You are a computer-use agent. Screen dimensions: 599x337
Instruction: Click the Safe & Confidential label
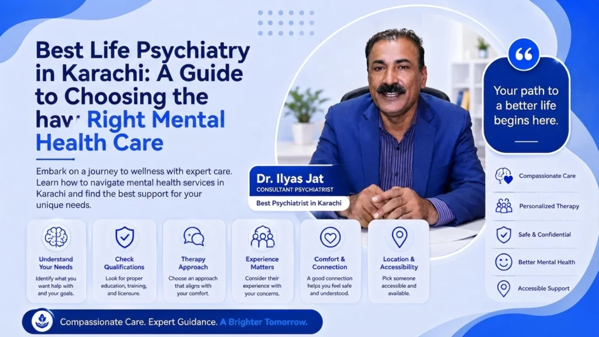click(545, 235)
